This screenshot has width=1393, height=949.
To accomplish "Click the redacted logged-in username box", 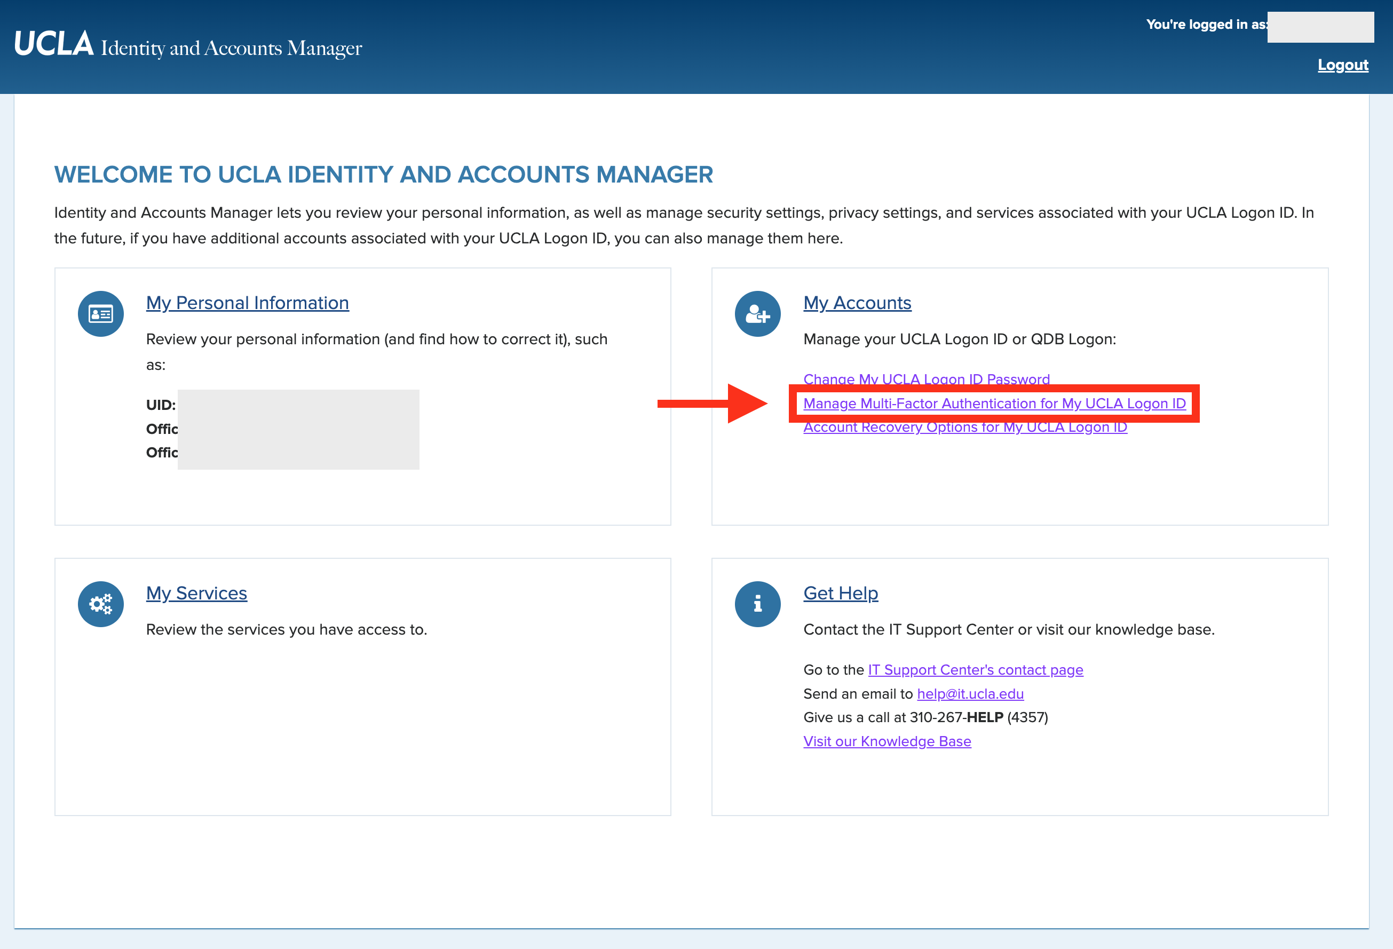I will point(1320,27).
